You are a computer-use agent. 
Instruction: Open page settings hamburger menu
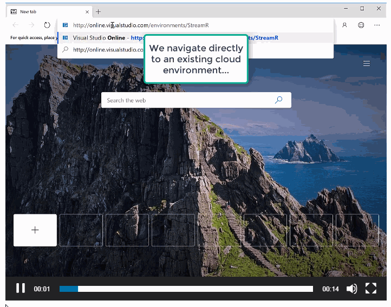(x=367, y=63)
